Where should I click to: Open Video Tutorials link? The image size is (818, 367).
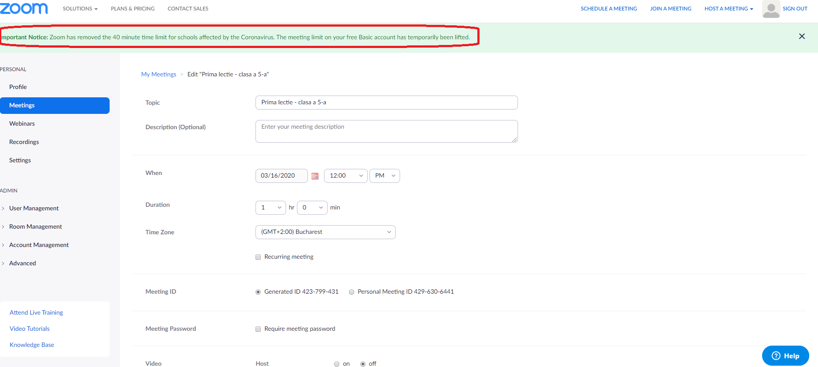(x=30, y=329)
